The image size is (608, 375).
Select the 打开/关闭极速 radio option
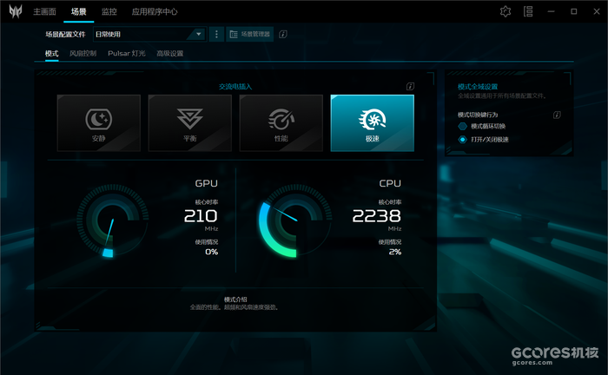(x=463, y=139)
